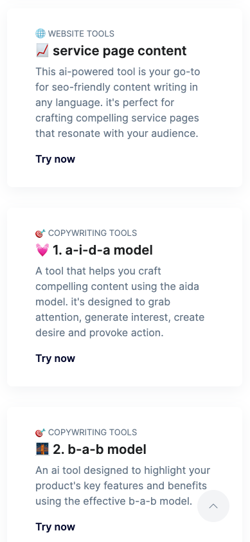Try now for the a-i-d-a model
The image size is (250, 542).
(x=55, y=359)
